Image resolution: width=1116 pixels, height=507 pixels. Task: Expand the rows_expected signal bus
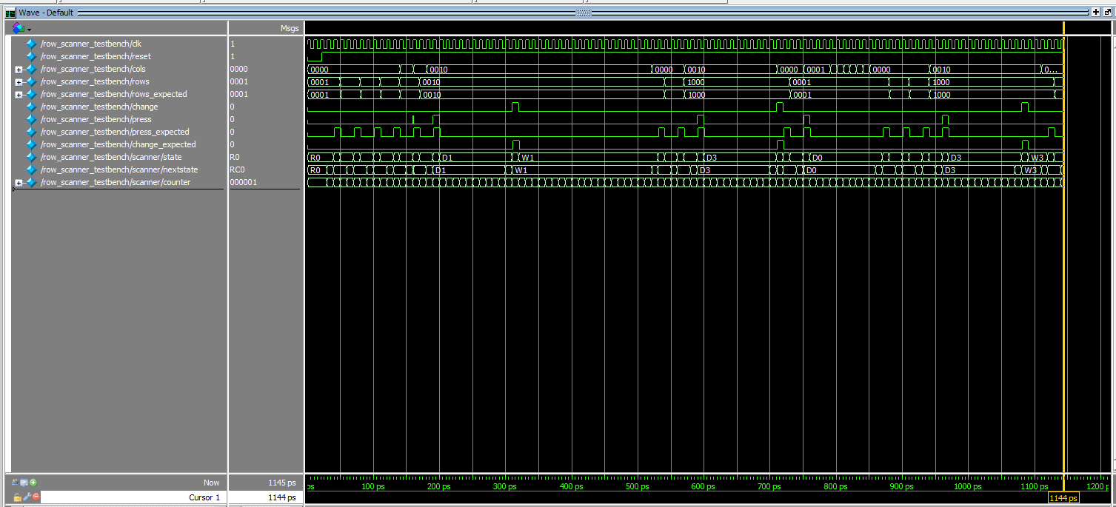19,95
